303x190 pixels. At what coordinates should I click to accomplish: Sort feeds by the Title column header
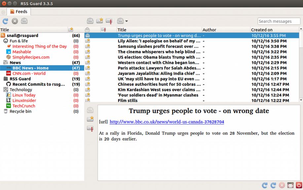click(x=34, y=30)
